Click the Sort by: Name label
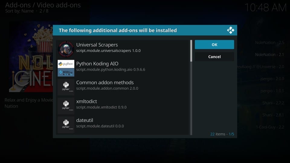Viewport: 290px width, 163px height. point(19,11)
